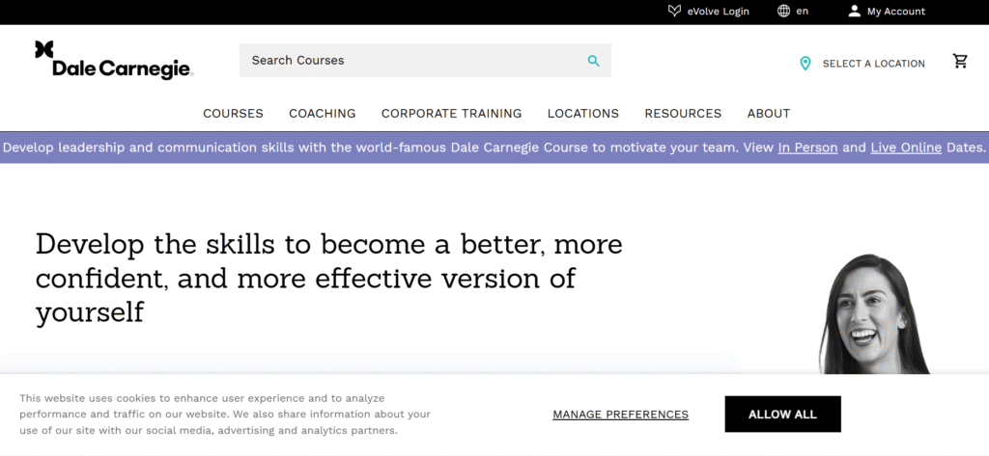989x456 pixels.
Task: Open the en language selector
Action: 802,11
